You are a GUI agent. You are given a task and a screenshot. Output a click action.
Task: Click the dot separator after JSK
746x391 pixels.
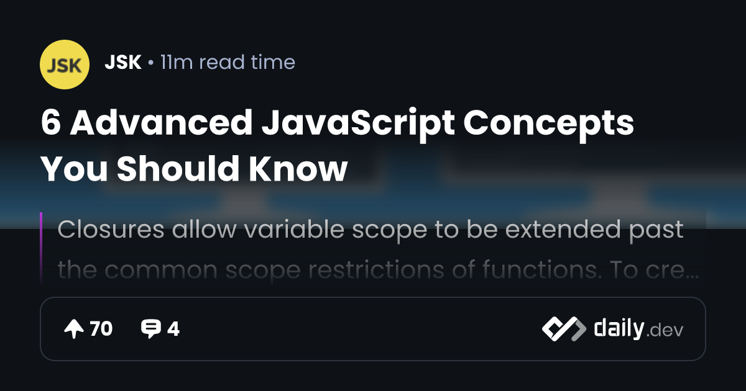coord(150,63)
